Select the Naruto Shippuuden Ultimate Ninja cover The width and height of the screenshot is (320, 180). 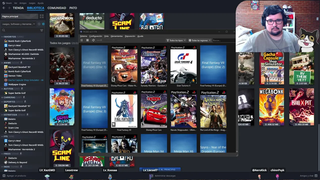click(183, 109)
